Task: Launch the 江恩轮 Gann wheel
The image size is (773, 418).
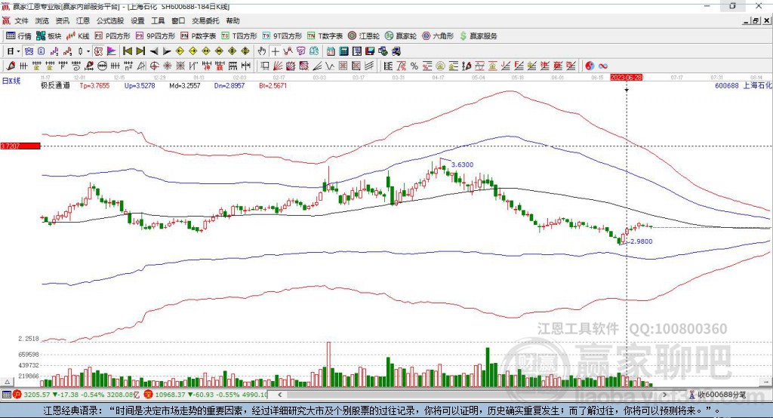Action: (x=364, y=36)
